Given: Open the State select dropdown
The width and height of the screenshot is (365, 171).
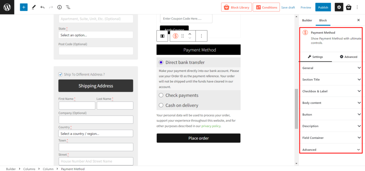Looking at the screenshot, I should [x=96, y=35].
